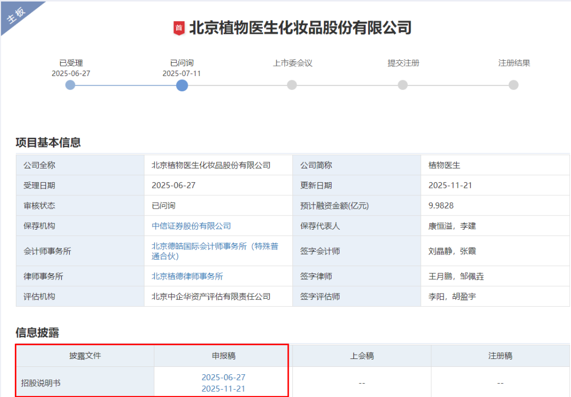Click the company title 北京植物医生化妆品股份有限公司 heading
Screen dimensions: 571x397
click(x=300, y=27)
